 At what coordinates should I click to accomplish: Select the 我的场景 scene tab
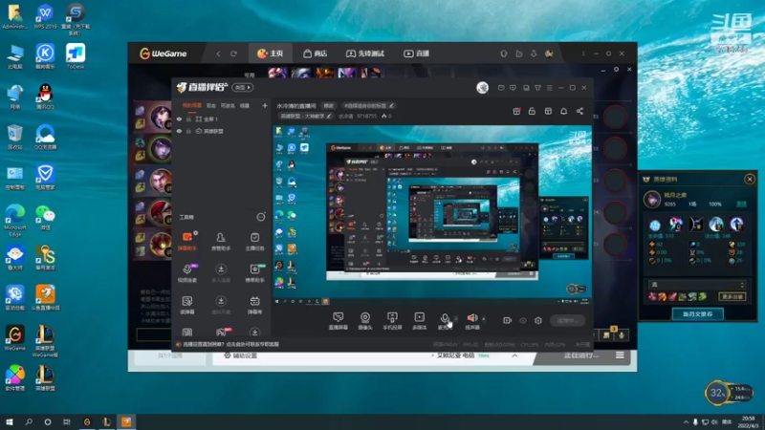192,105
